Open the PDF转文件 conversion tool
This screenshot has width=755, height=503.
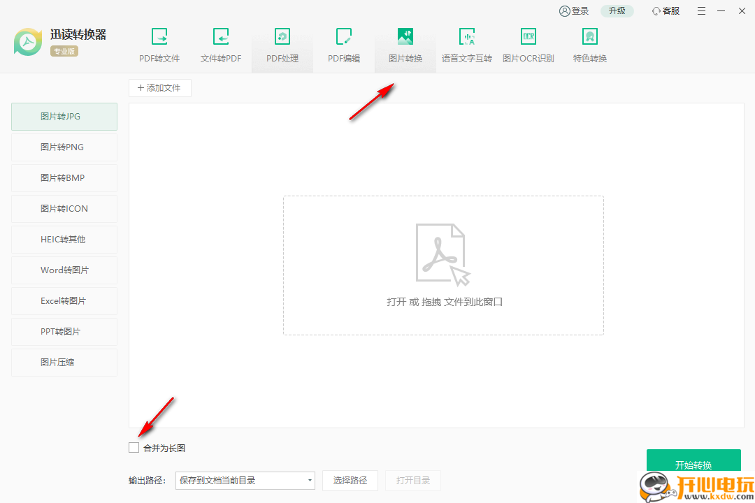pos(159,43)
